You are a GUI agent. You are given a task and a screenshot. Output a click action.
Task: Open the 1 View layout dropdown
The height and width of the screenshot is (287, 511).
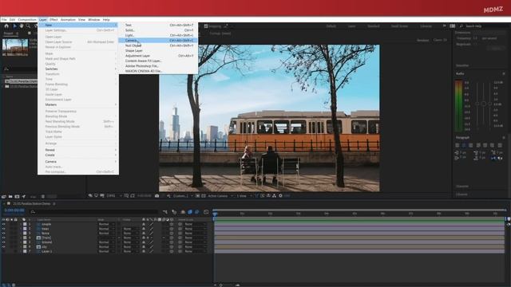(244, 196)
